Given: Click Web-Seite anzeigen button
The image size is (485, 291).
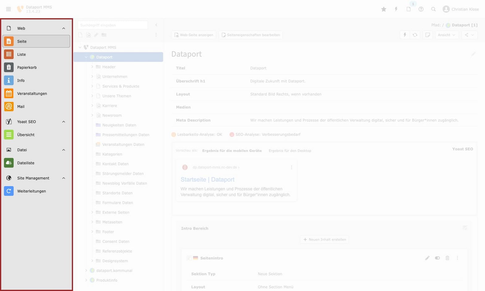Looking at the screenshot, I should (x=194, y=35).
